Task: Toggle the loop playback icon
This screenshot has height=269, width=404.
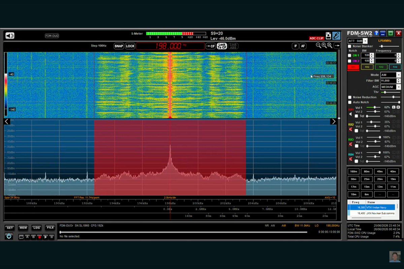Action: 21,237
